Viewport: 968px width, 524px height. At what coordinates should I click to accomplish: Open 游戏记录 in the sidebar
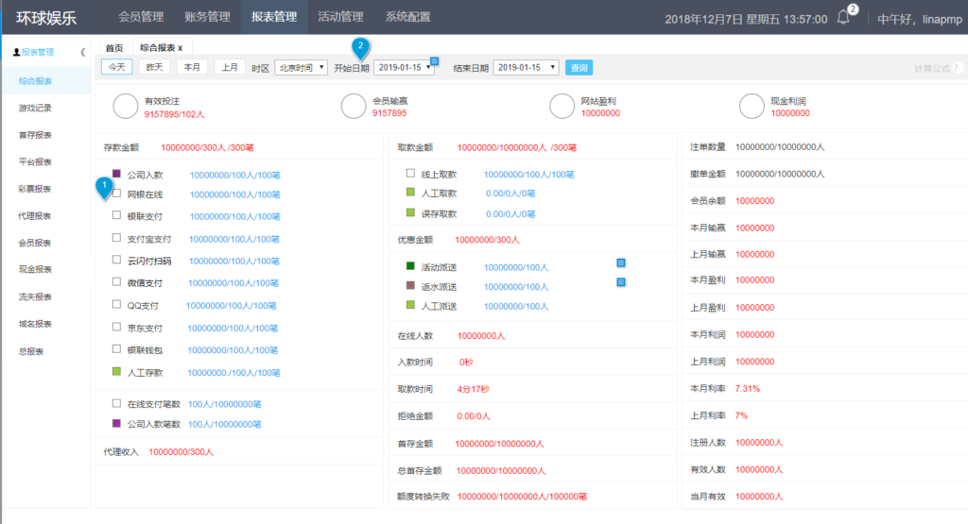(36, 108)
